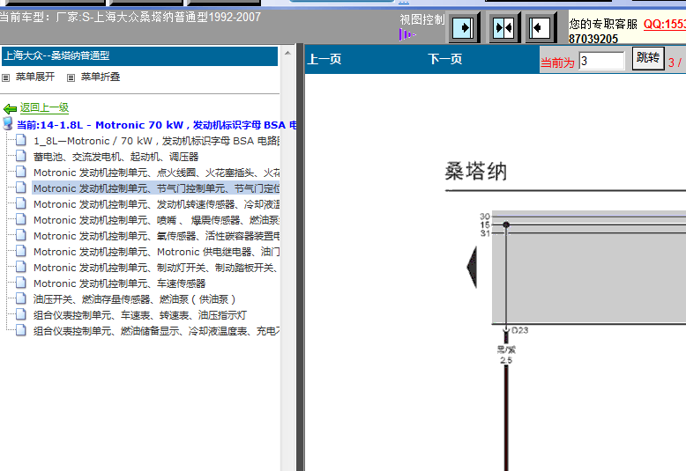Image resolution: width=686 pixels, height=471 pixels.
Task: Open Motronic 点火线圈、火花塞插头 page
Action: (x=156, y=173)
